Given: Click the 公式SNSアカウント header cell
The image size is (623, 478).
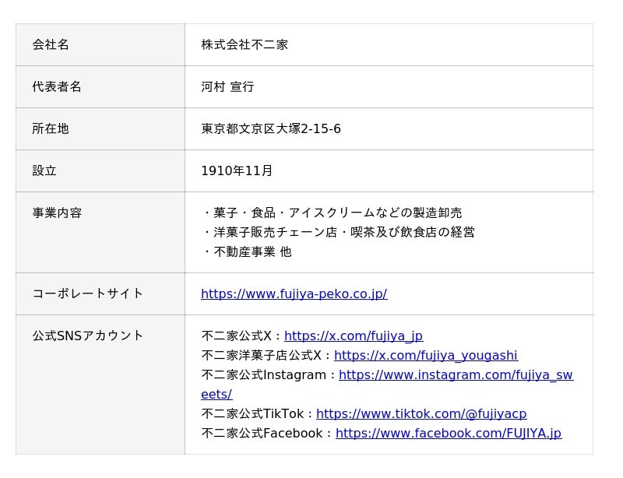Looking at the screenshot, I should point(100,385).
